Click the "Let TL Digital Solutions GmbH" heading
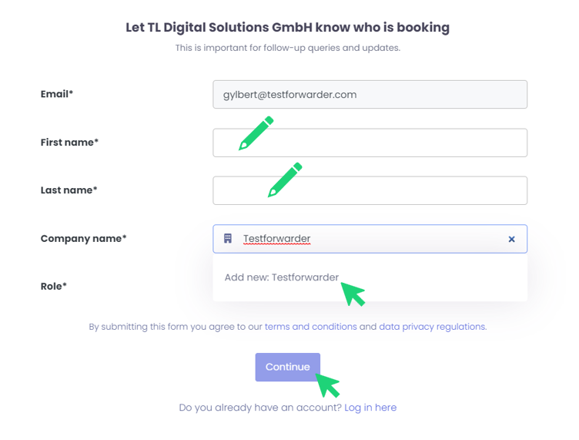 [x=287, y=28]
